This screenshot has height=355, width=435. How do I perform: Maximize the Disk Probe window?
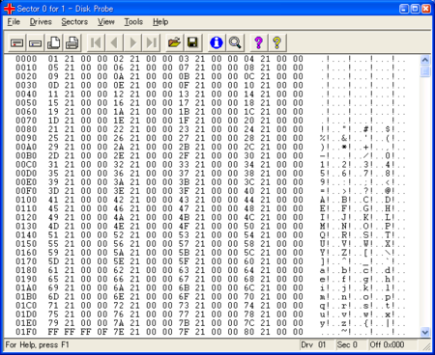tap(416, 9)
